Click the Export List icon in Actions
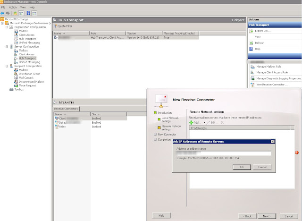This screenshot has height=221, width=302. pos(251,31)
